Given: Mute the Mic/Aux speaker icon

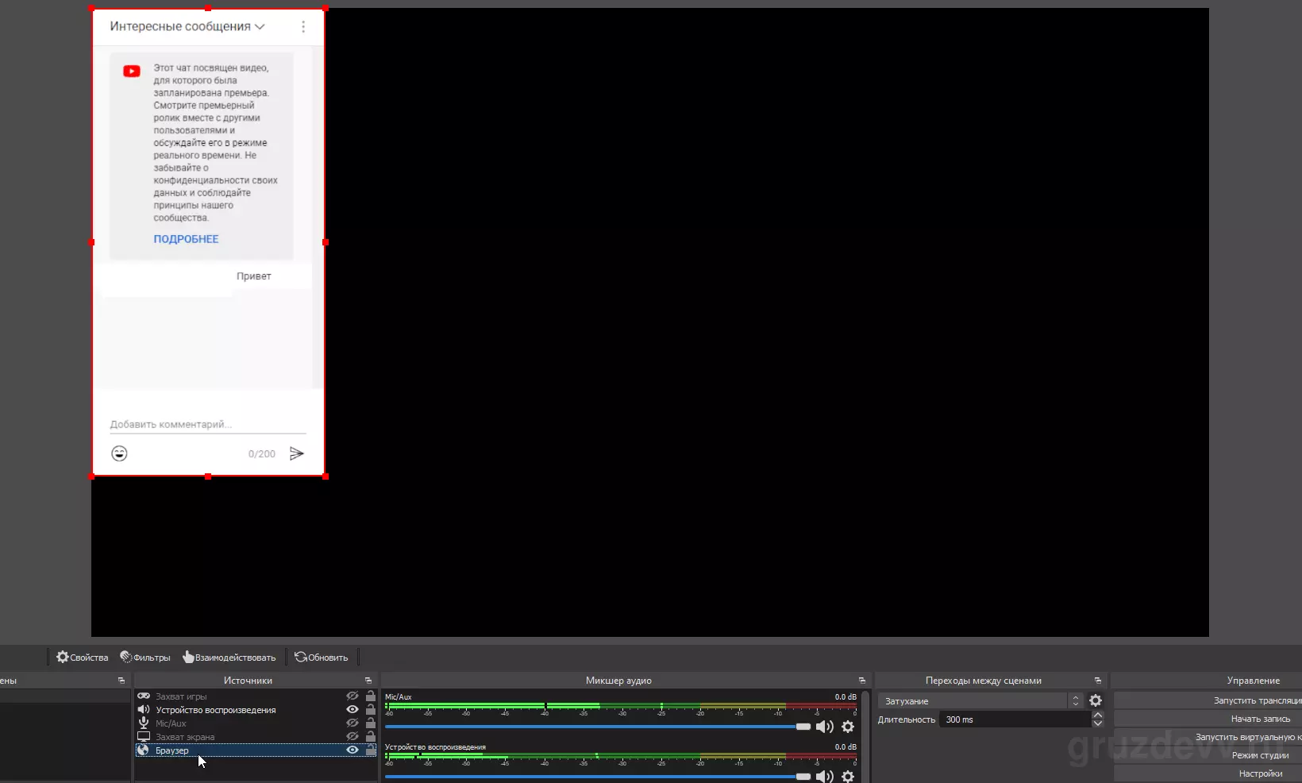Looking at the screenshot, I should point(824,727).
